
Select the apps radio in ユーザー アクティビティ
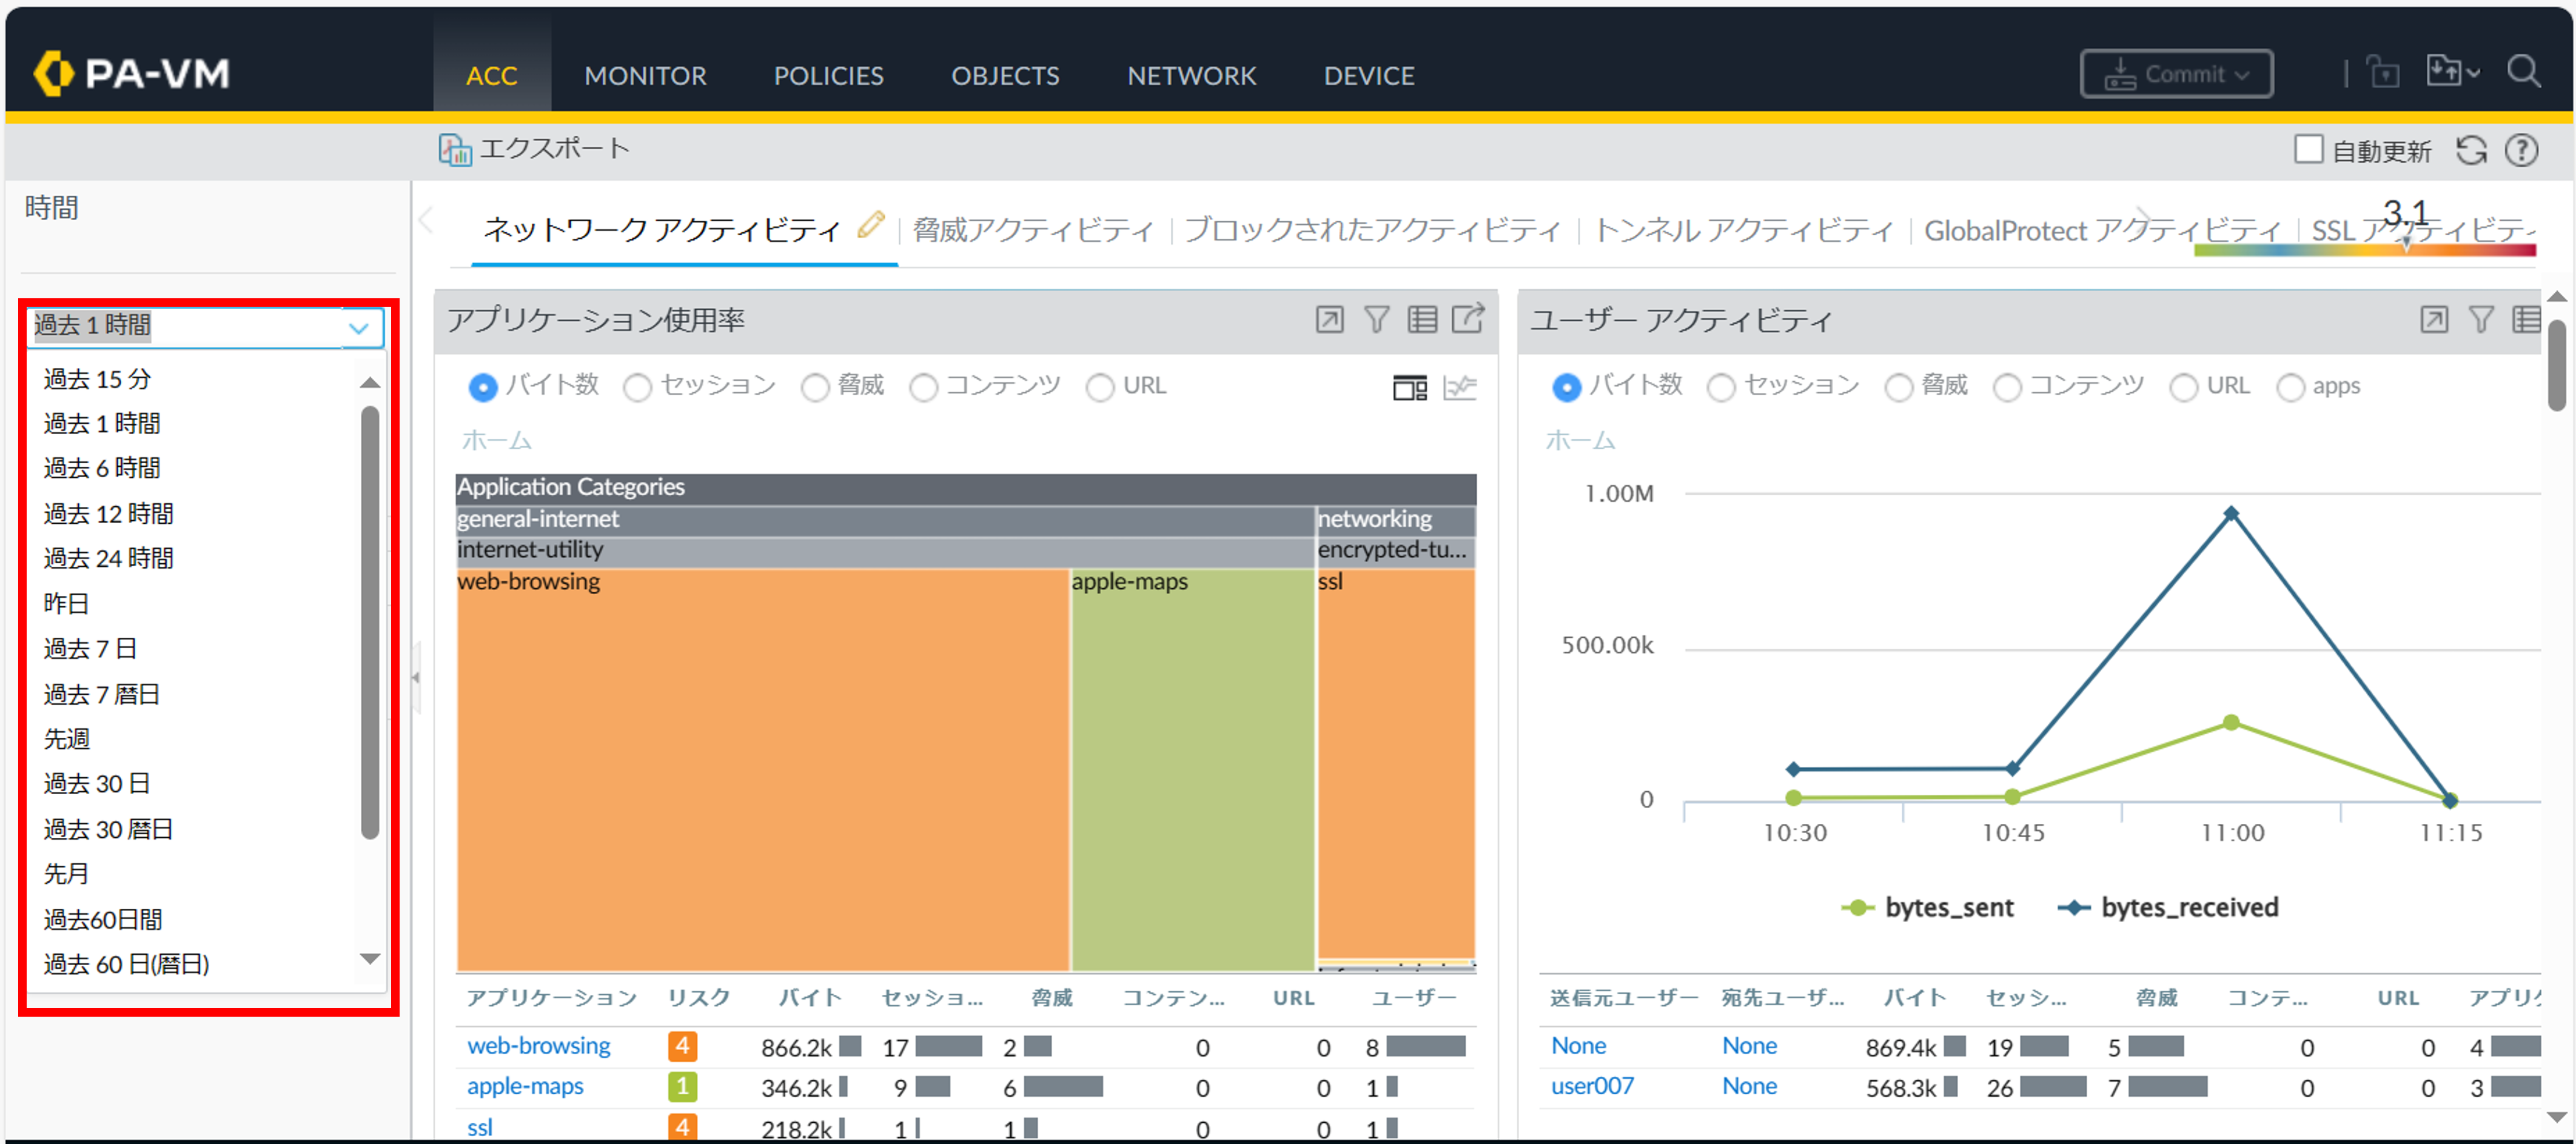[2290, 387]
